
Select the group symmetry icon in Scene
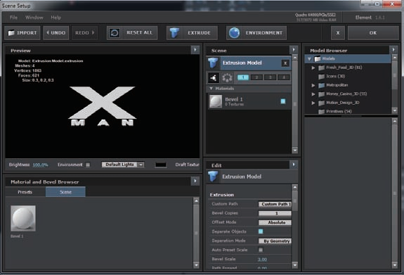point(214,77)
